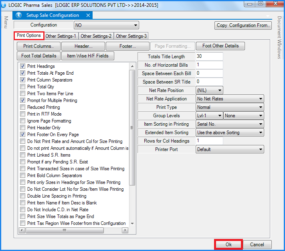Close the Setup Sale Configuration tab
The width and height of the screenshot is (285, 251).
(x=88, y=15)
